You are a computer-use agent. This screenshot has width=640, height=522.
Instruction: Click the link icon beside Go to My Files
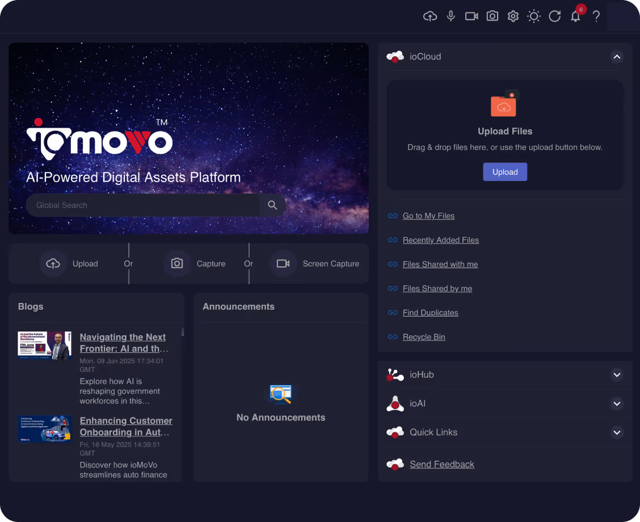click(x=393, y=216)
